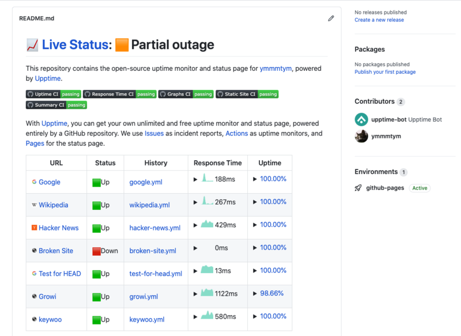
Task: Click the globe icon beside Growi
Action: pyautogui.click(x=34, y=296)
